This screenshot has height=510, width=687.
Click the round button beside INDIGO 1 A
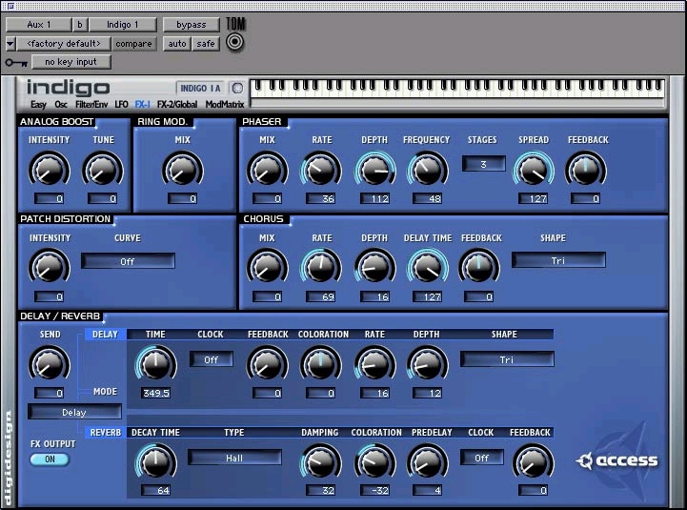coord(237,88)
